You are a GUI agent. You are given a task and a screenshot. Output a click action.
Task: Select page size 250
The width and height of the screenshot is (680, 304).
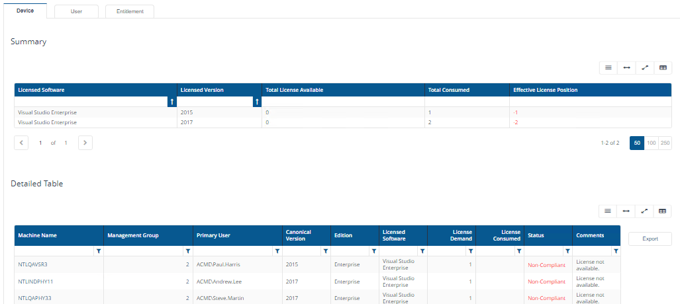pyautogui.click(x=665, y=143)
